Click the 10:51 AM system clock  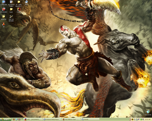[148, 119]
